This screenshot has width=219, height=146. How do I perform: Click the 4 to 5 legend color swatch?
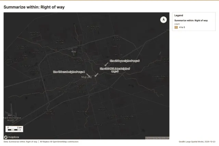pos(176,27)
